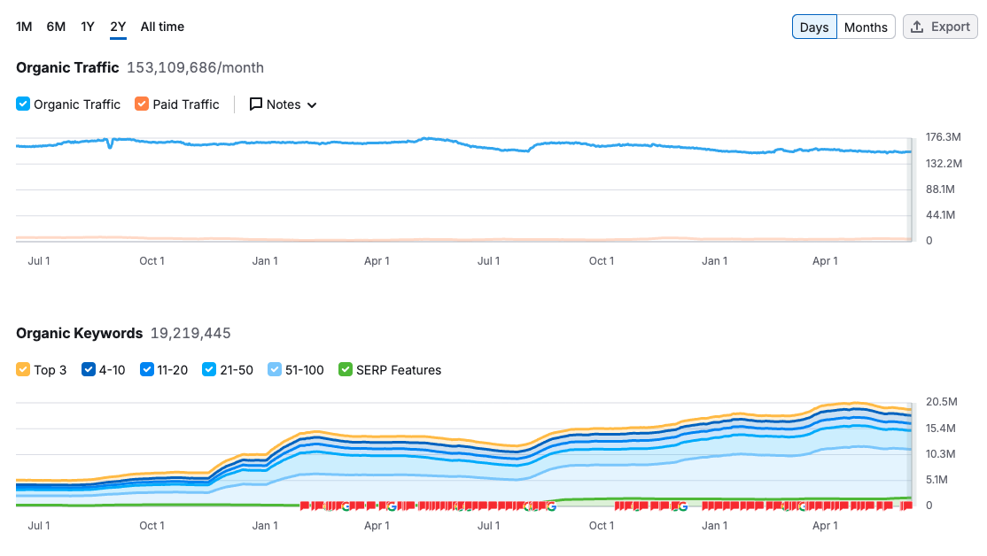Switch chart granularity to Months

coord(866,27)
